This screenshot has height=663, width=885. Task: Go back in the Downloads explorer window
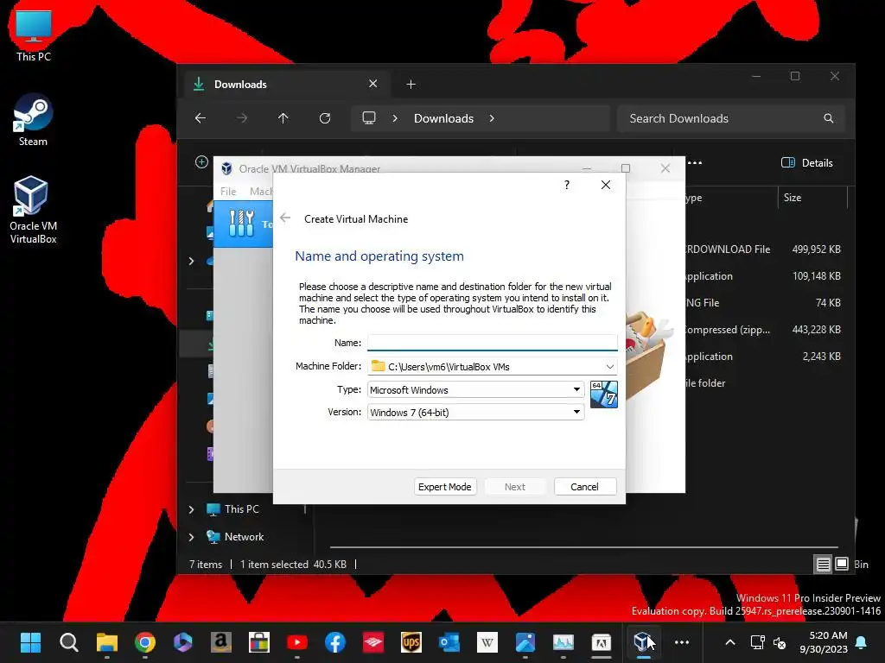(201, 118)
